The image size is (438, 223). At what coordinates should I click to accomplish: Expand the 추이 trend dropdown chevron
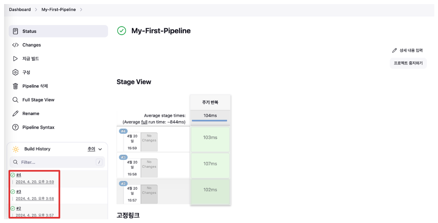(100, 149)
